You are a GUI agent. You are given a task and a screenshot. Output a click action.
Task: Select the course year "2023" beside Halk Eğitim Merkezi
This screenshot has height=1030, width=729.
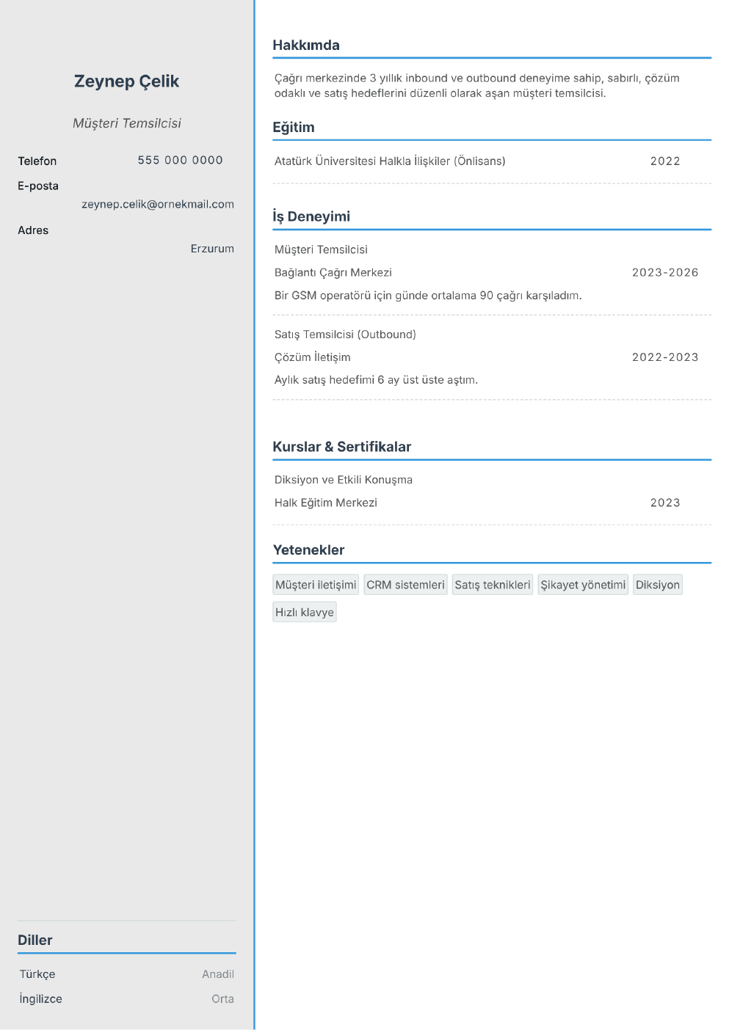pyautogui.click(x=665, y=503)
